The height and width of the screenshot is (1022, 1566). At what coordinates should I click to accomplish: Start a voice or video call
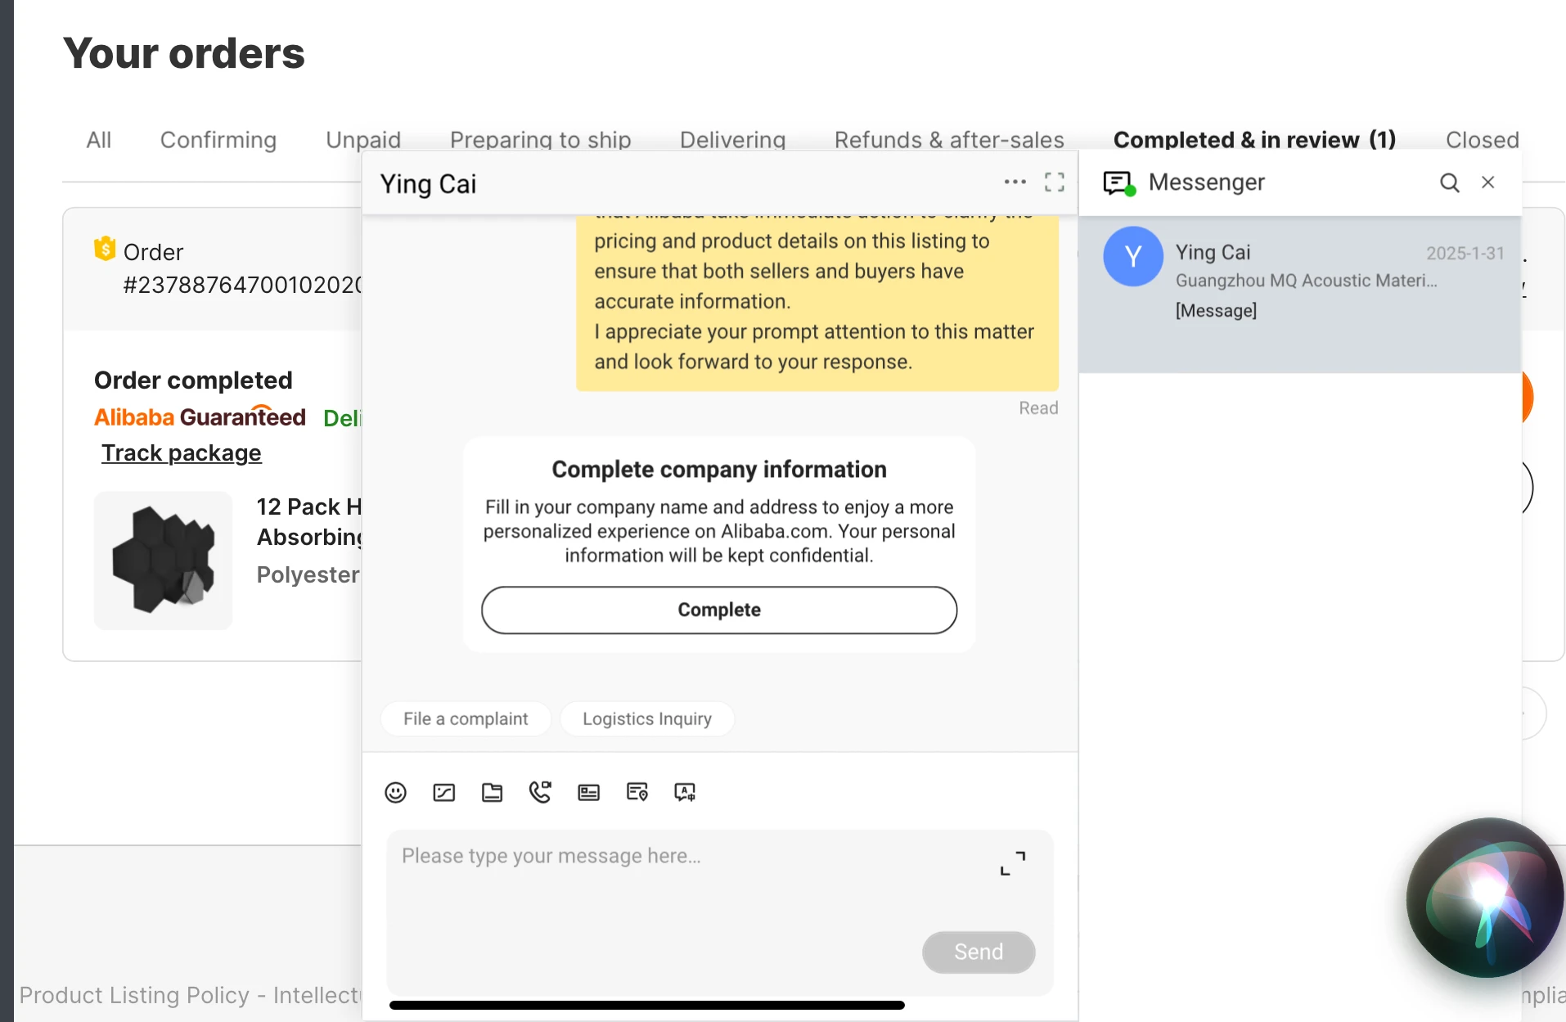pyautogui.click(x=540, y=792)
